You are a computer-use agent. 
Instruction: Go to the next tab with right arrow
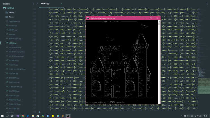pyautogui.click(x=37, y=4)
